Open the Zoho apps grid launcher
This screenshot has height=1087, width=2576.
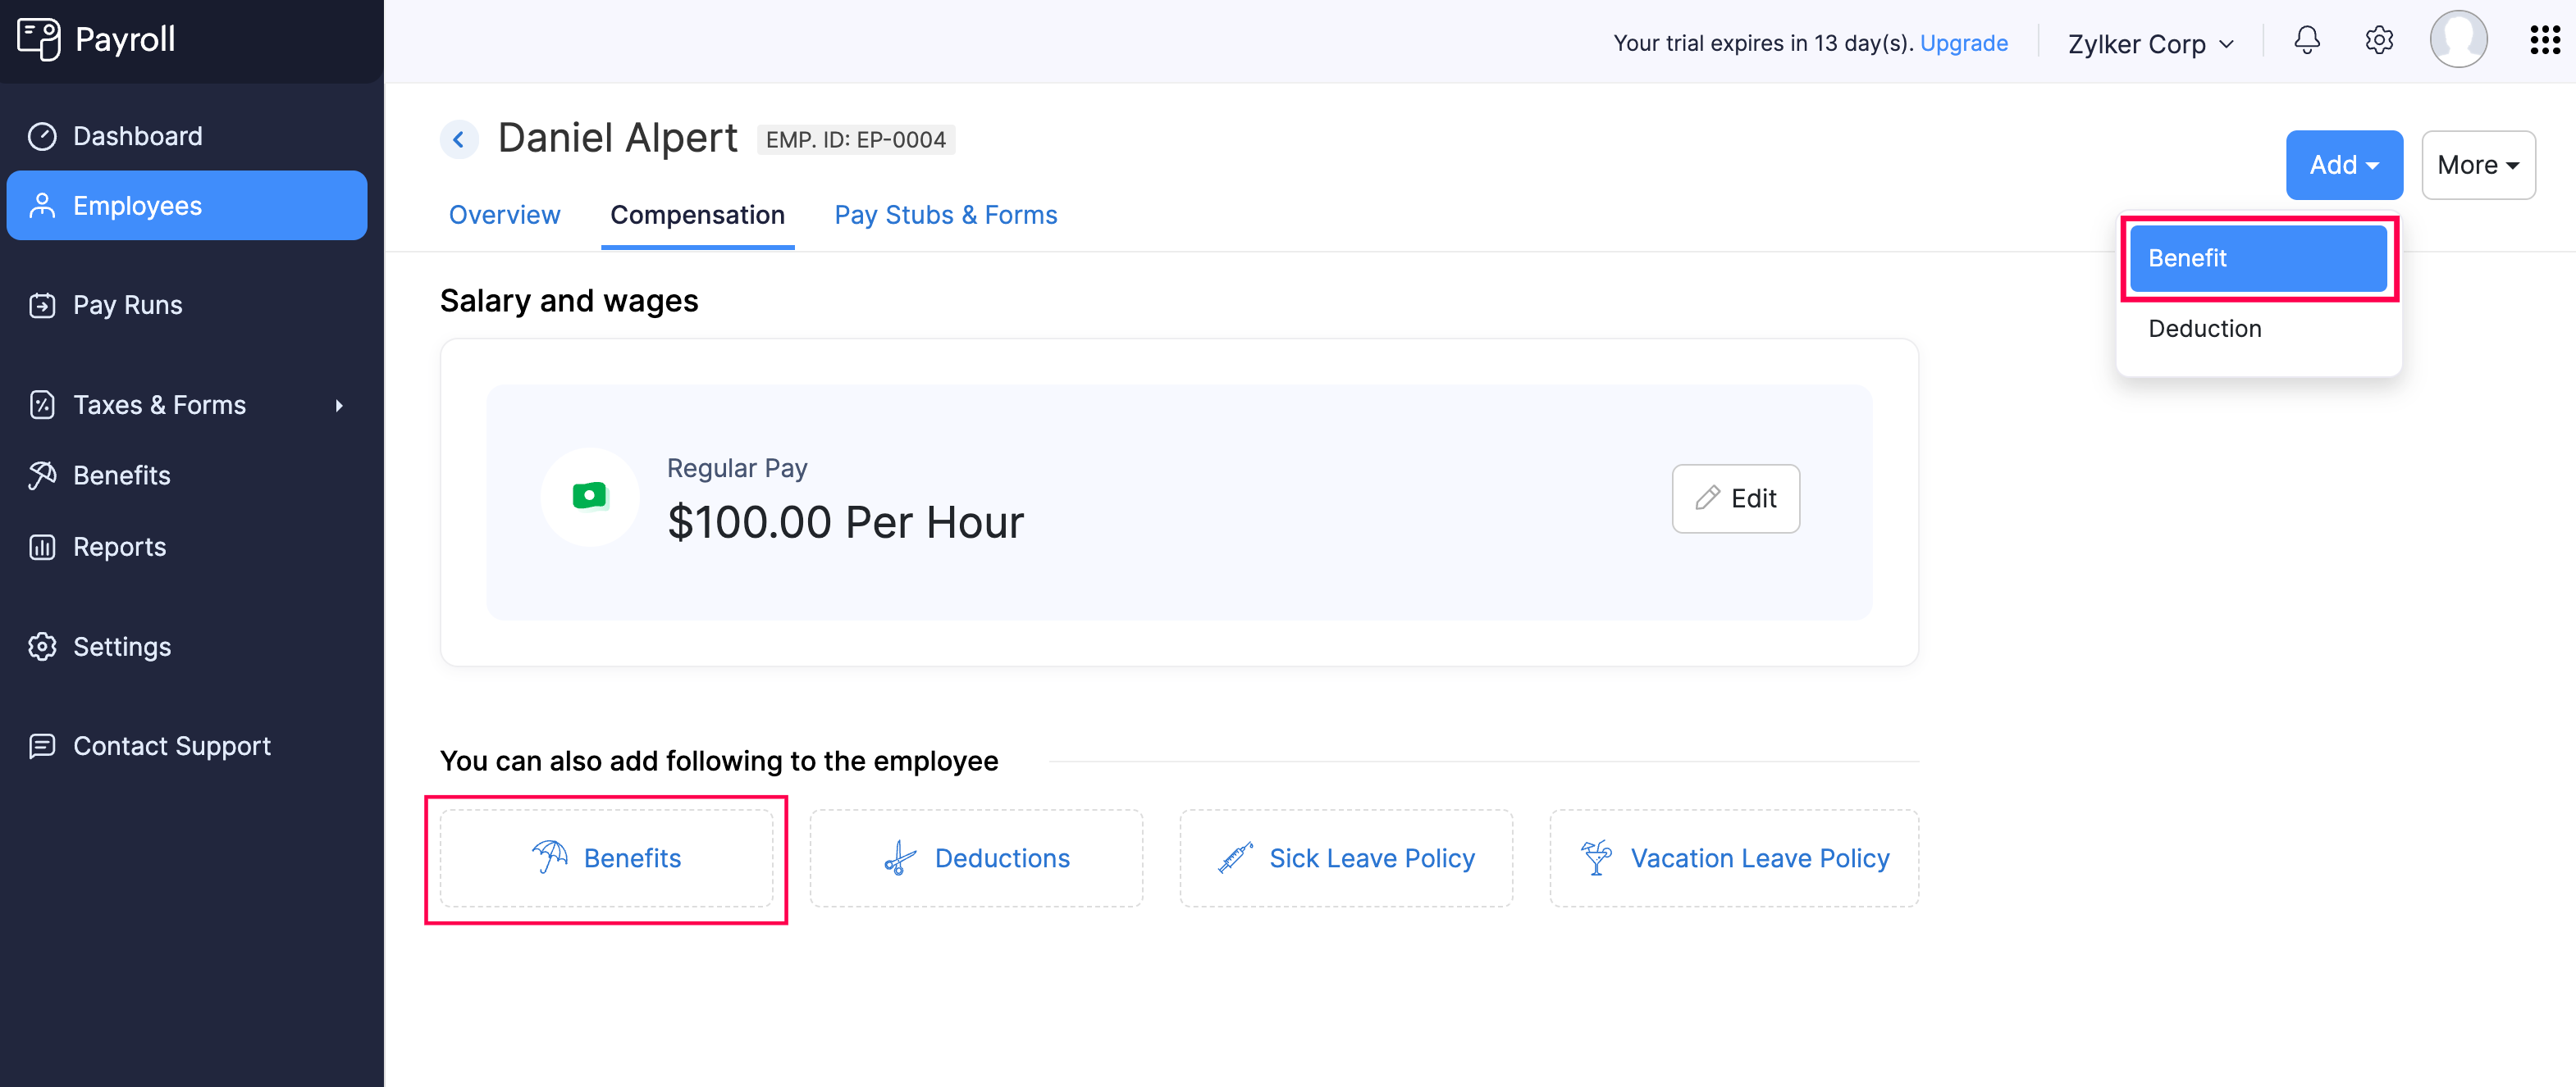[2544, 40]
